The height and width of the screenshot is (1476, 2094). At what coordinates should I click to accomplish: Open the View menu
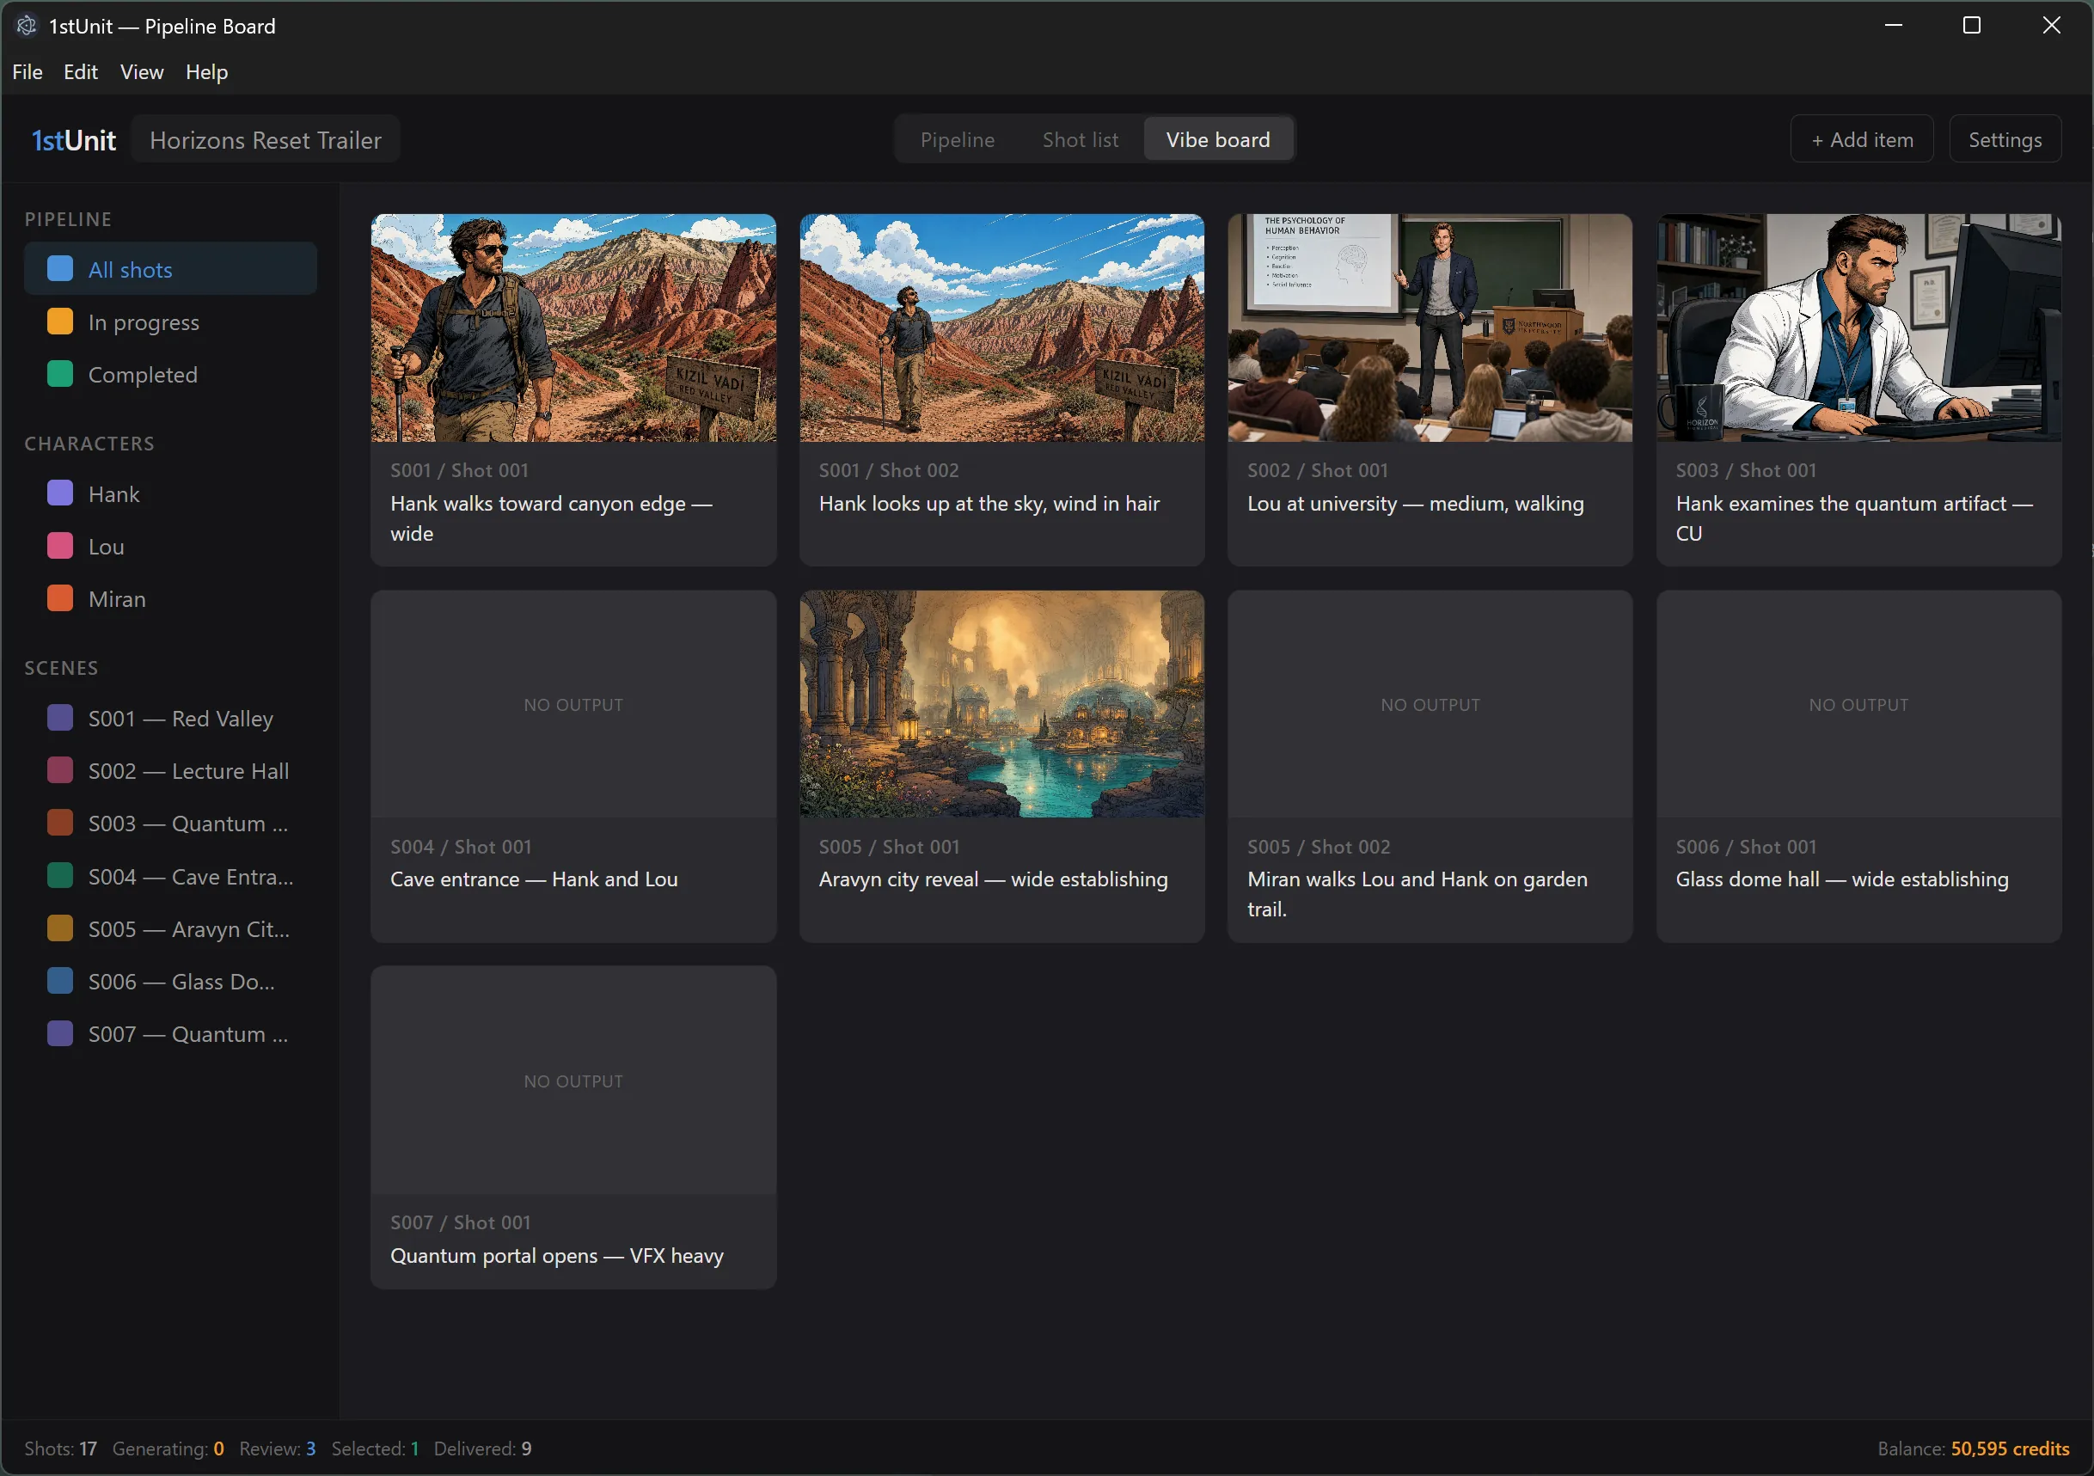141,72
